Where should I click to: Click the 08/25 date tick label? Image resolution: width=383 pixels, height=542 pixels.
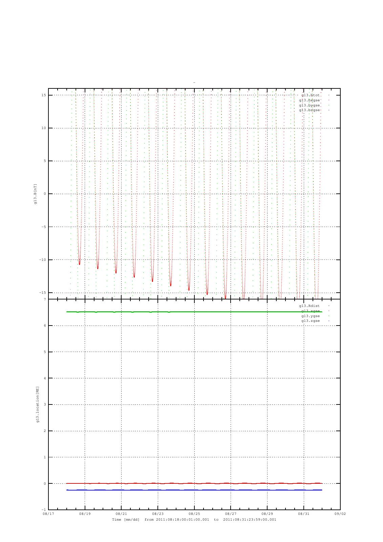(194, 514)
